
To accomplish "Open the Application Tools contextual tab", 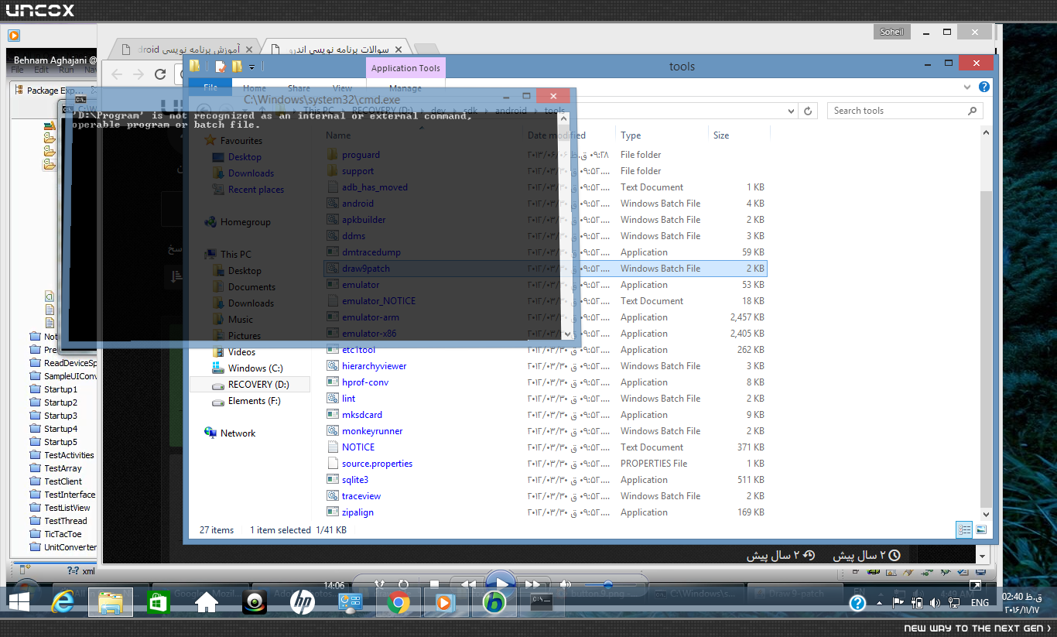I will 405,68.
